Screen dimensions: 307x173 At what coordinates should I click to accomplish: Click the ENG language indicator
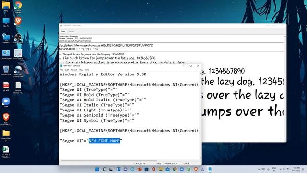point(274,169)
